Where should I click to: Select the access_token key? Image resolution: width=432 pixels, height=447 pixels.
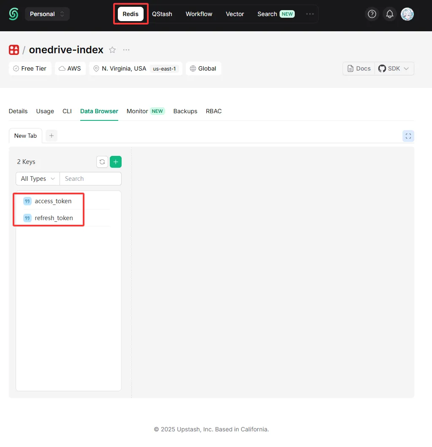[x=53, y=201]
